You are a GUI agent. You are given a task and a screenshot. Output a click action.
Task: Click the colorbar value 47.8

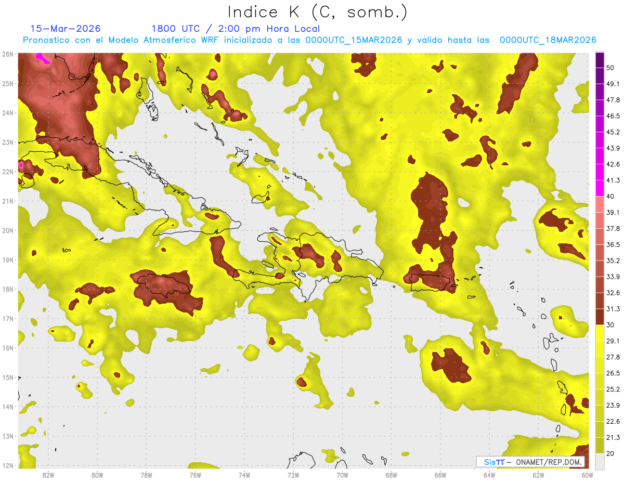pos(613,100)
